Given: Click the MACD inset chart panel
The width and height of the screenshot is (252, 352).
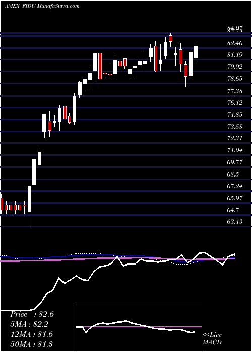Looking at the screenshot, I should pyautogui.click(x=139, y=327).
